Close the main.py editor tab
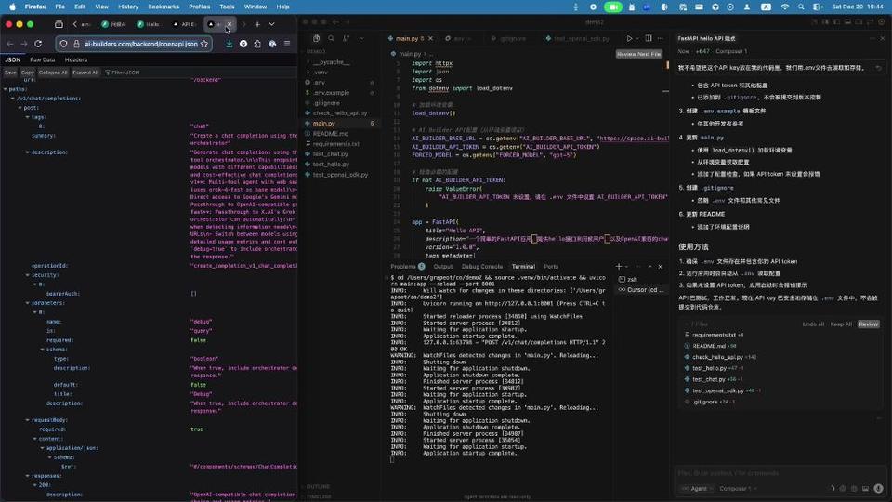The width and height of the screenshot is (892, 502). 430,39
